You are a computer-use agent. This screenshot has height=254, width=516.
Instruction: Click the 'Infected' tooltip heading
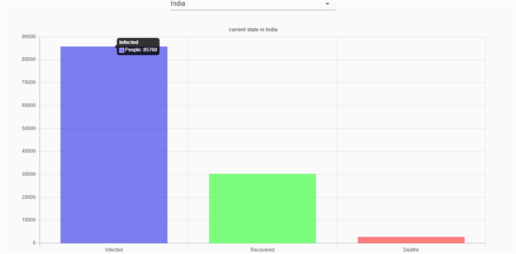(128, 42)
